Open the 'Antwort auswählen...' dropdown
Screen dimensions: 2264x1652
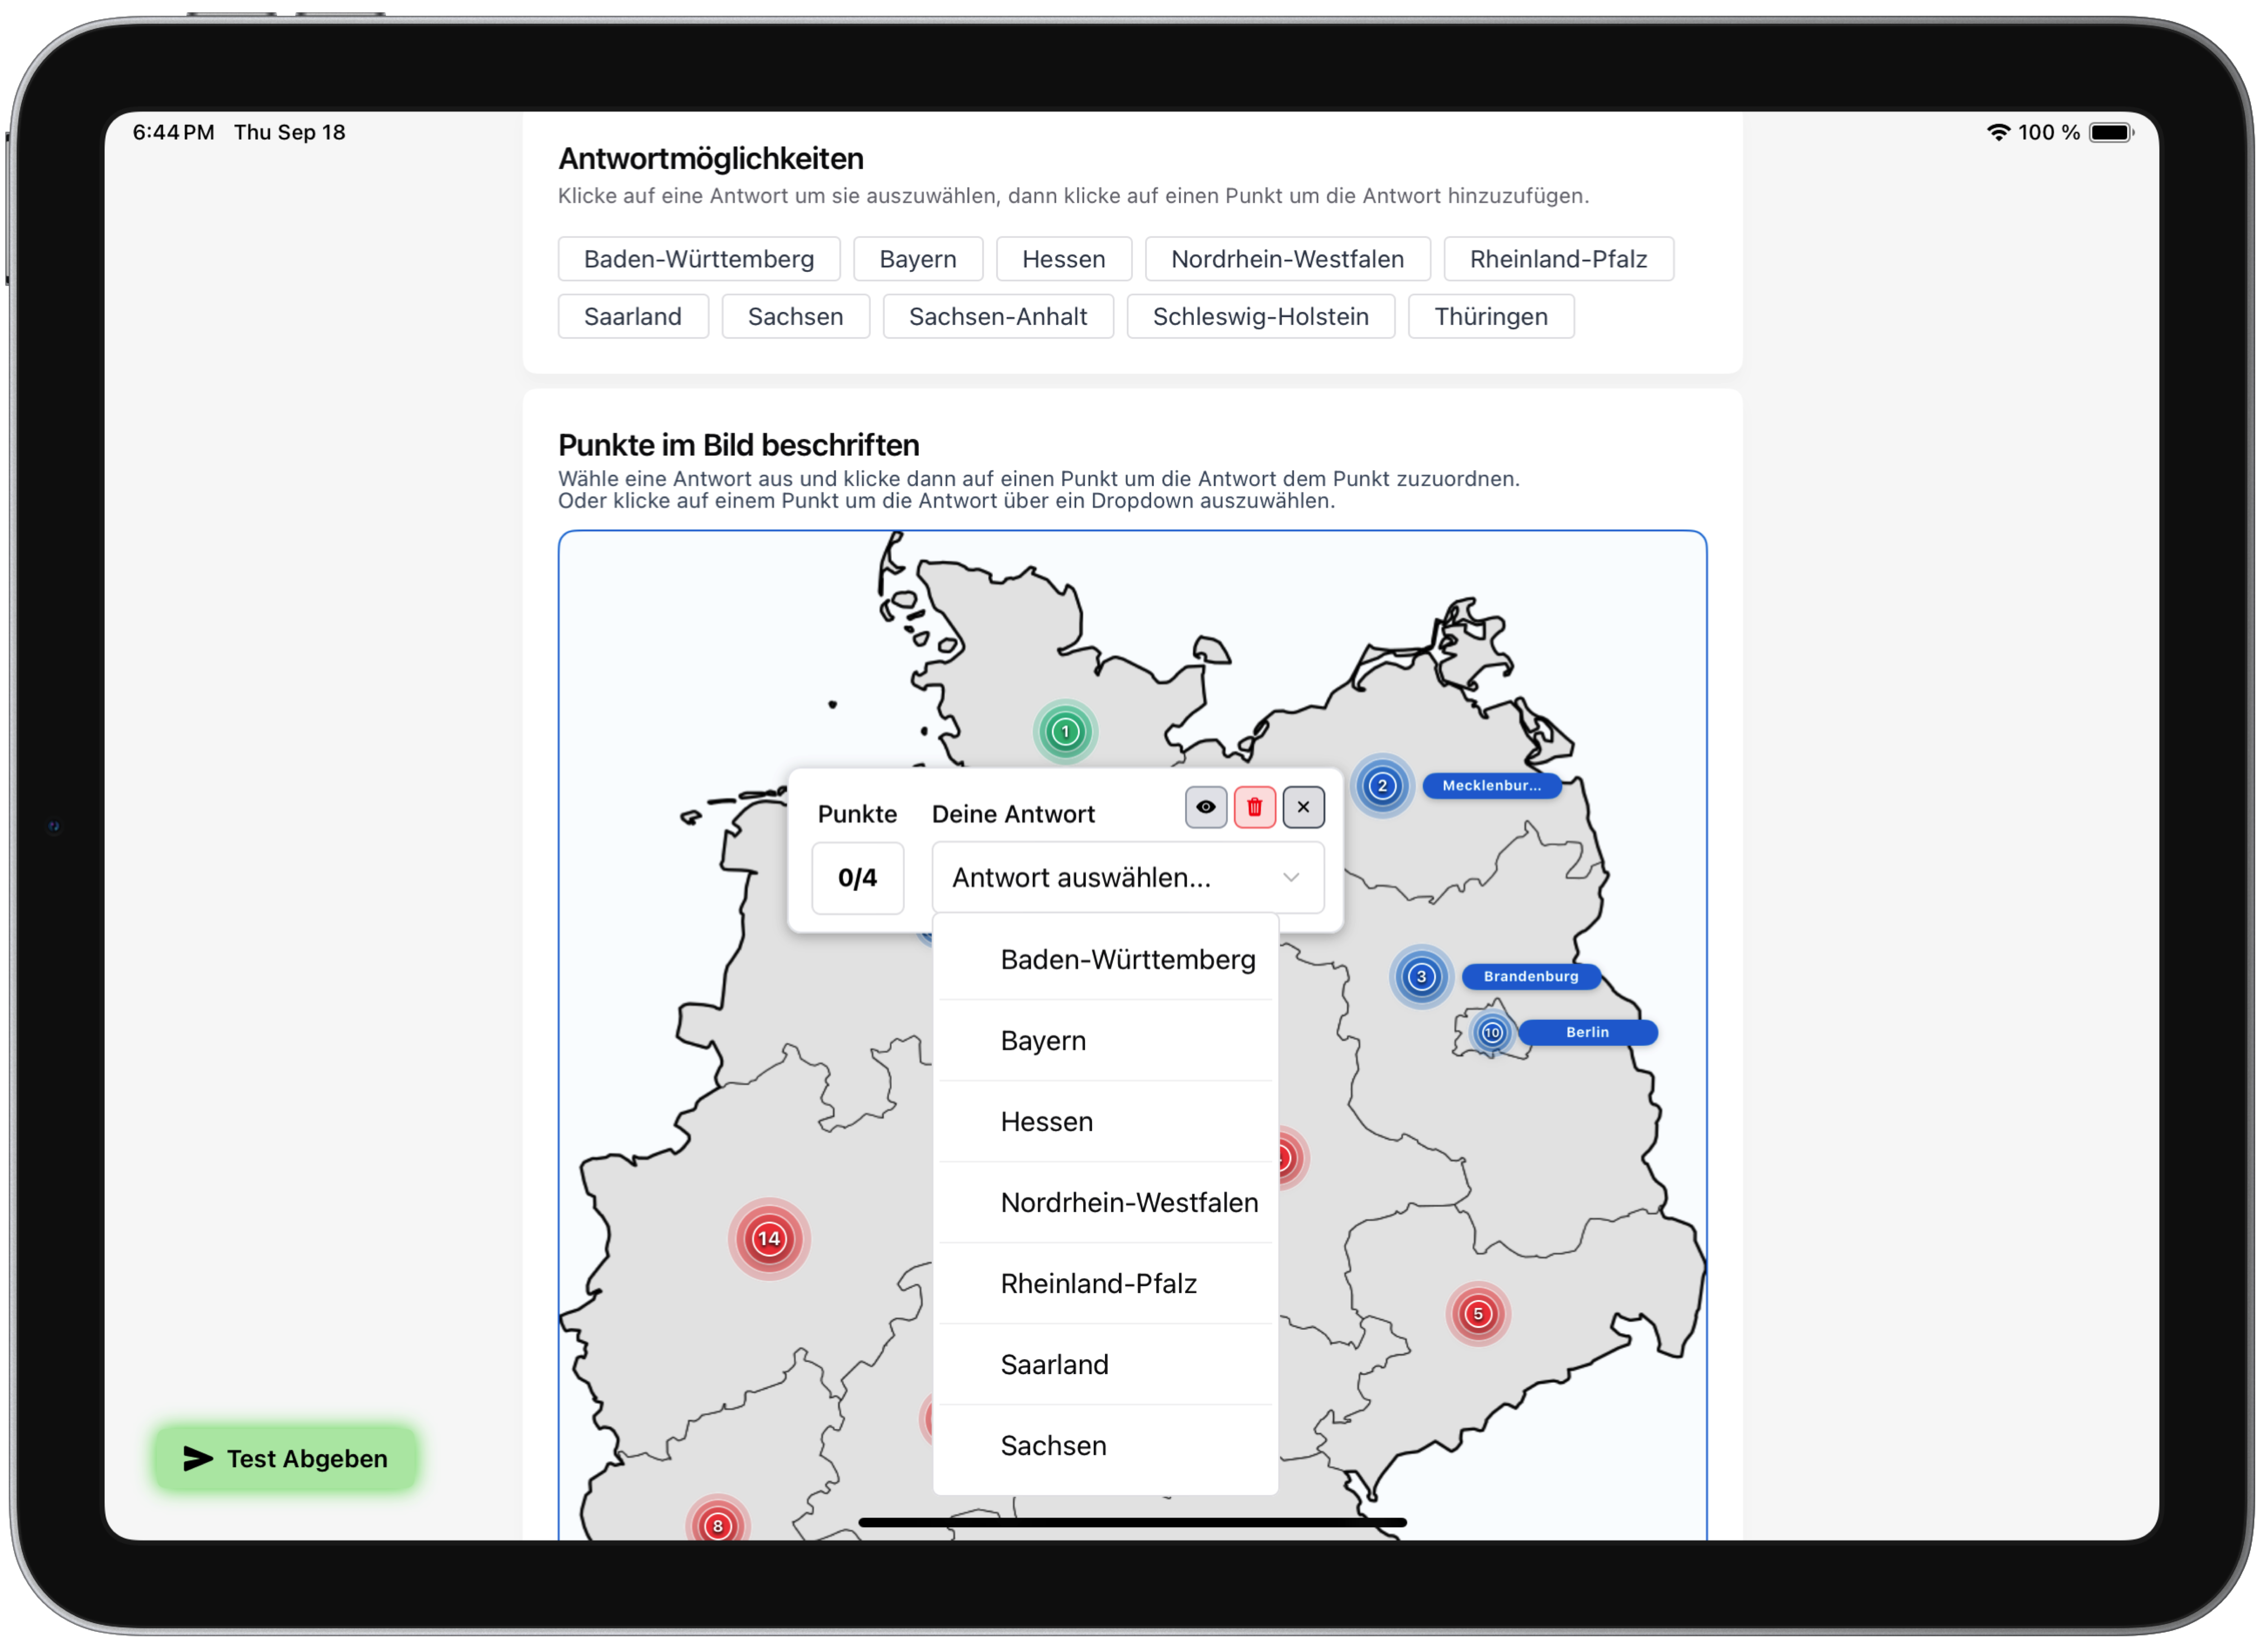(1127, 878)
